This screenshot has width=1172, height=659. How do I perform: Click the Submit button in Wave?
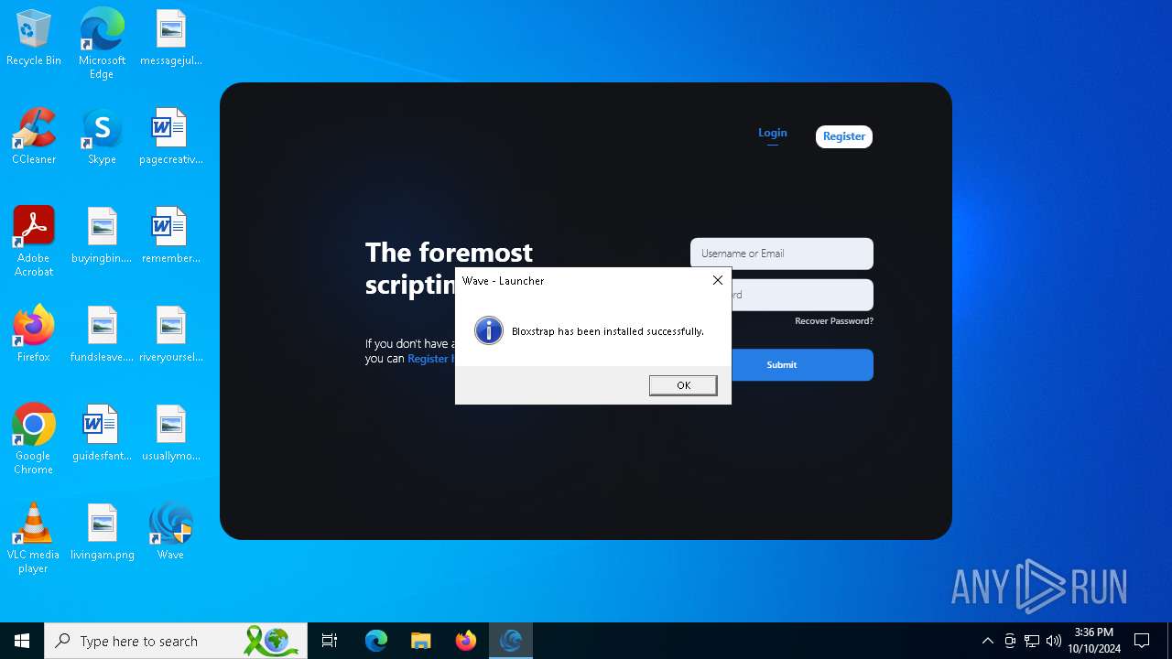point(802,364)
